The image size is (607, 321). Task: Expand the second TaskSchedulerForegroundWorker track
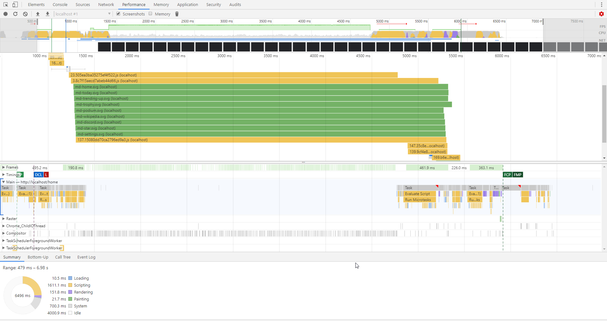3,248
